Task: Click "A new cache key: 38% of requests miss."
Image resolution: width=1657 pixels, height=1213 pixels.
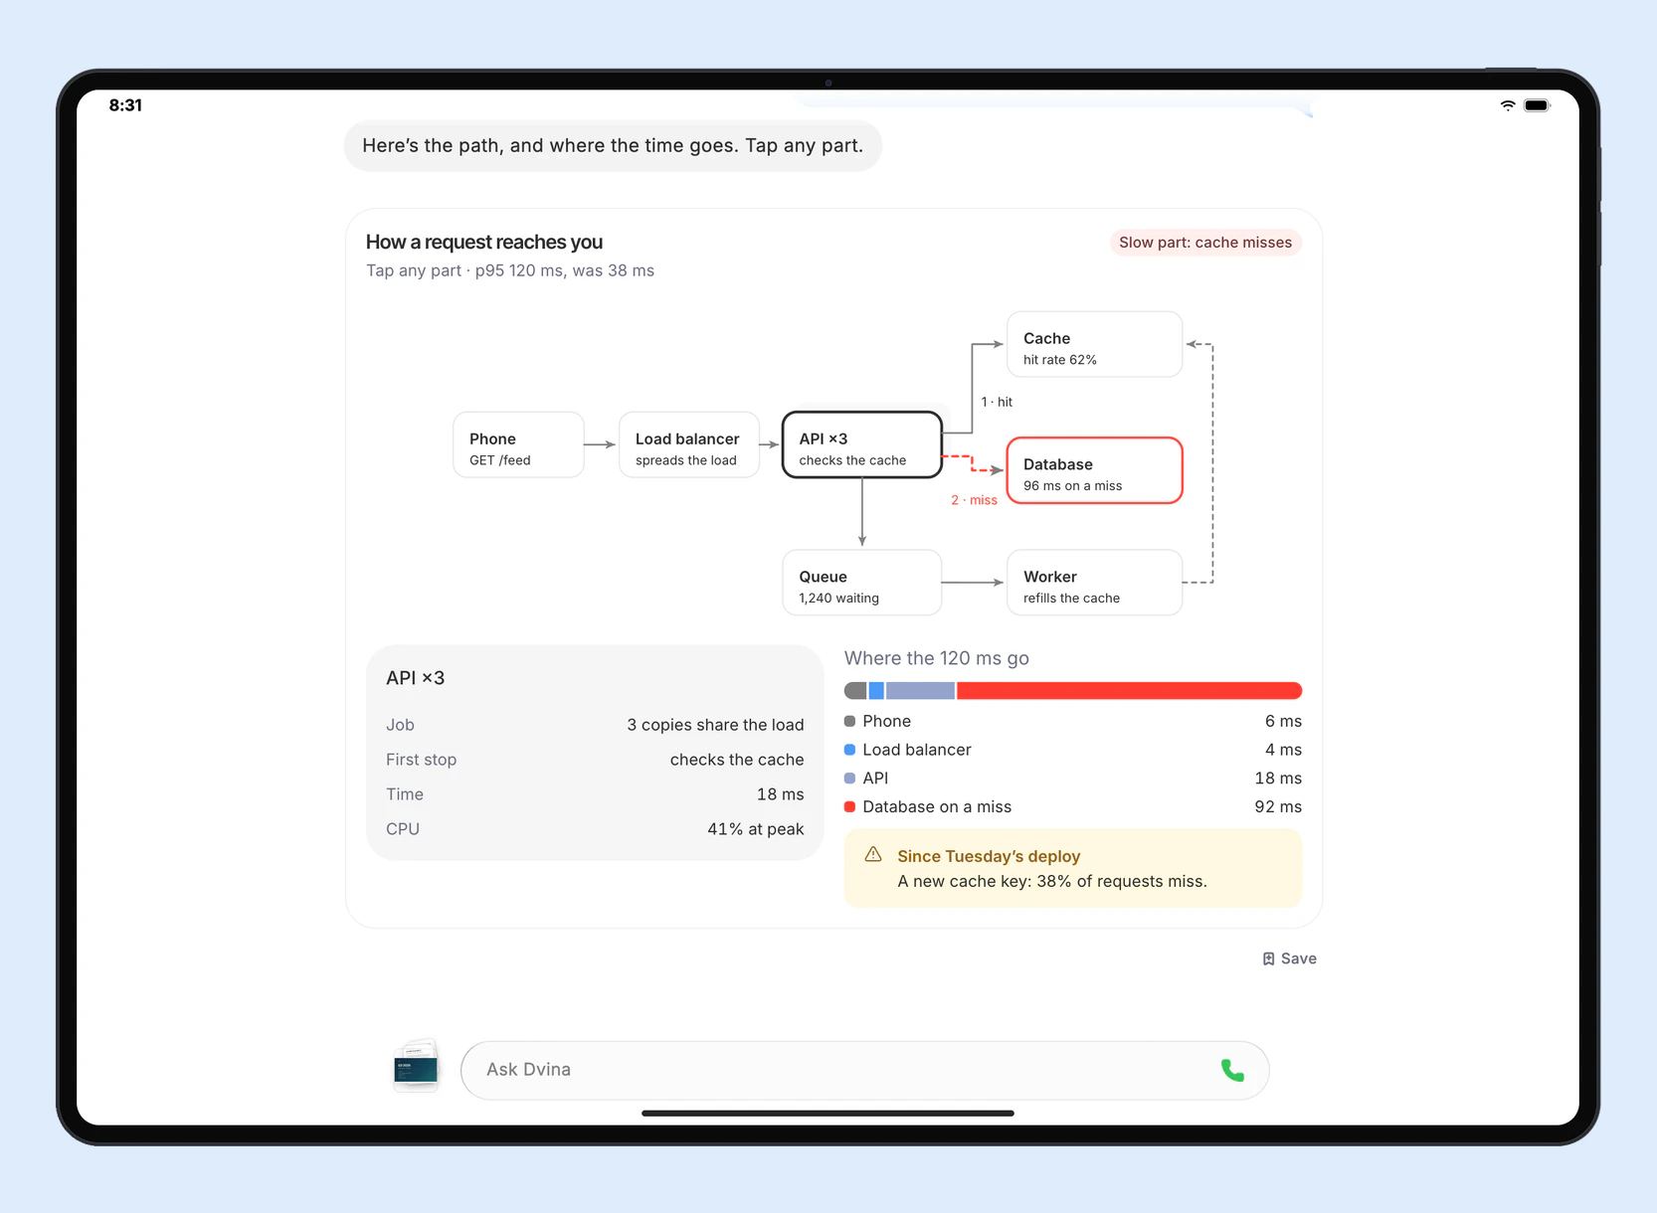Action: click(x=1052, y=882)
